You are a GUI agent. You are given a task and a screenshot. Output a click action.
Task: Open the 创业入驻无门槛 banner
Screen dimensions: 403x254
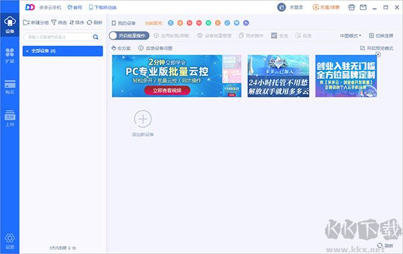(x=346, y=76)
